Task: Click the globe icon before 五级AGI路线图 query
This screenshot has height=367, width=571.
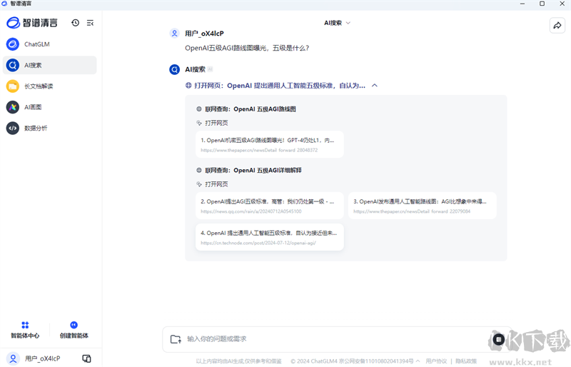Action: [x=199, y=109]
